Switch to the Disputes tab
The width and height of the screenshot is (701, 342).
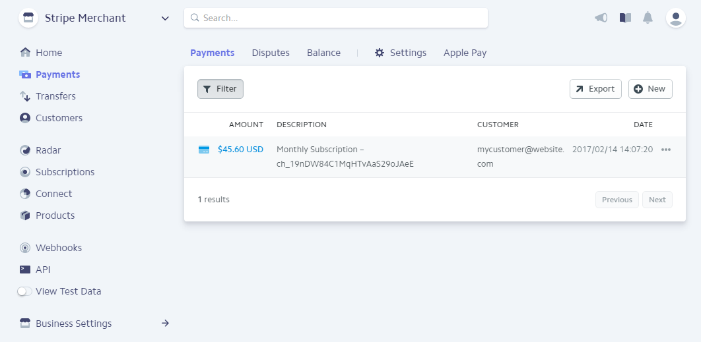point(271,53)
